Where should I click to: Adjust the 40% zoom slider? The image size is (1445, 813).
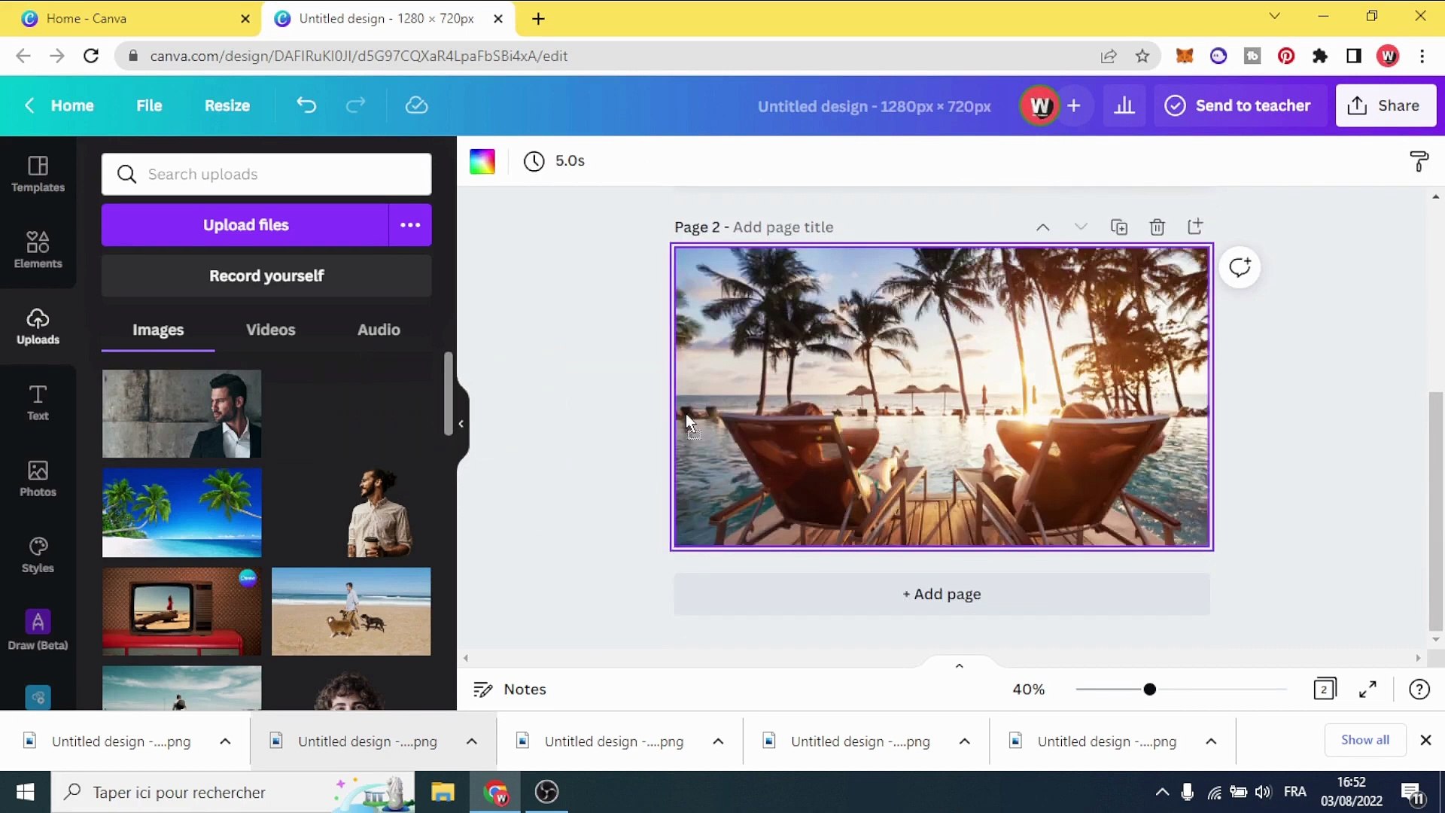click(x=1151, y=689)
